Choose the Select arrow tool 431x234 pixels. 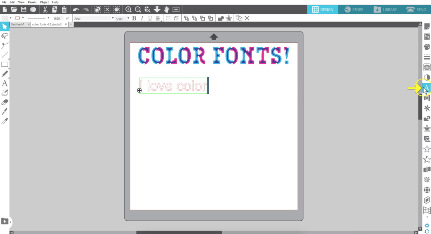(x=5, y=27)
